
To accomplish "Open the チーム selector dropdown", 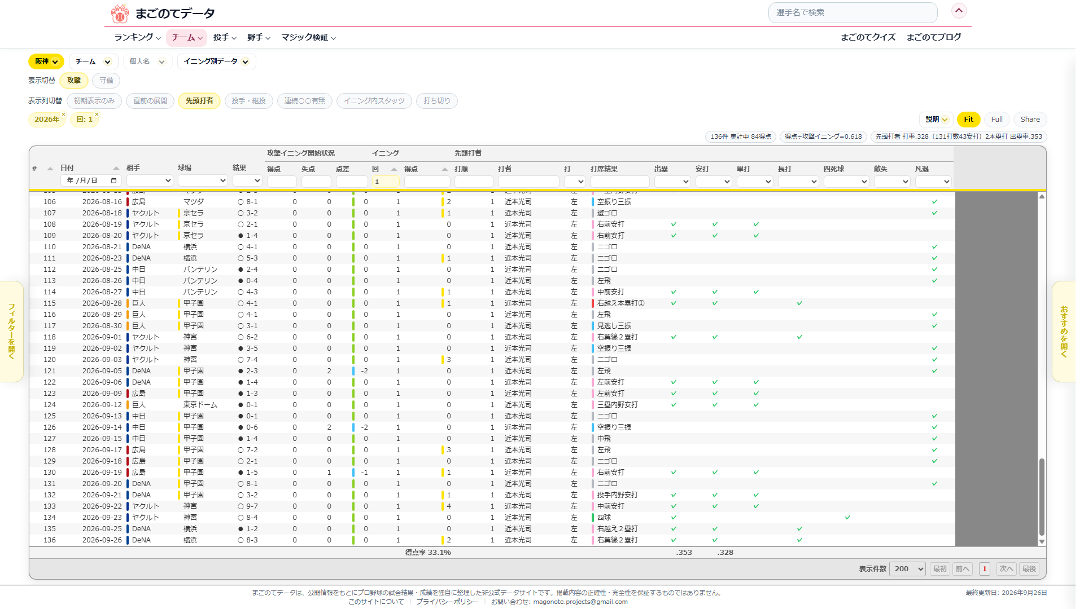I will [94, 61].
